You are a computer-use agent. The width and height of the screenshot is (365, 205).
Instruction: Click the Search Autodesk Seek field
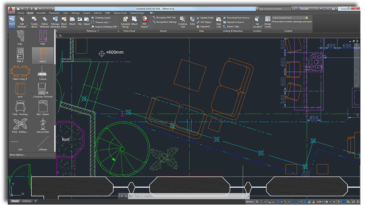(x=290, y=18)
